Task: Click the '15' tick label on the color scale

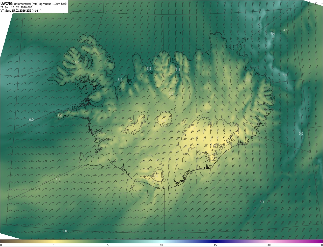Action: tap(215, 245)
